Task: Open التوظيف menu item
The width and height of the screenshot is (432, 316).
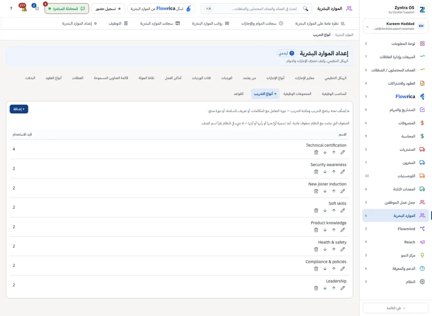Action: [118, 23]
